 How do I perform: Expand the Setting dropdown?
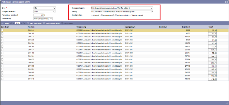[x=152, y=11]
